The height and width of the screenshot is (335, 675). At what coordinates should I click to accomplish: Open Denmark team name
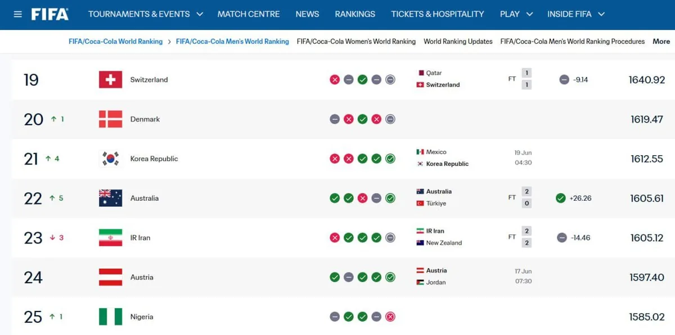click(x=145, y=119)
